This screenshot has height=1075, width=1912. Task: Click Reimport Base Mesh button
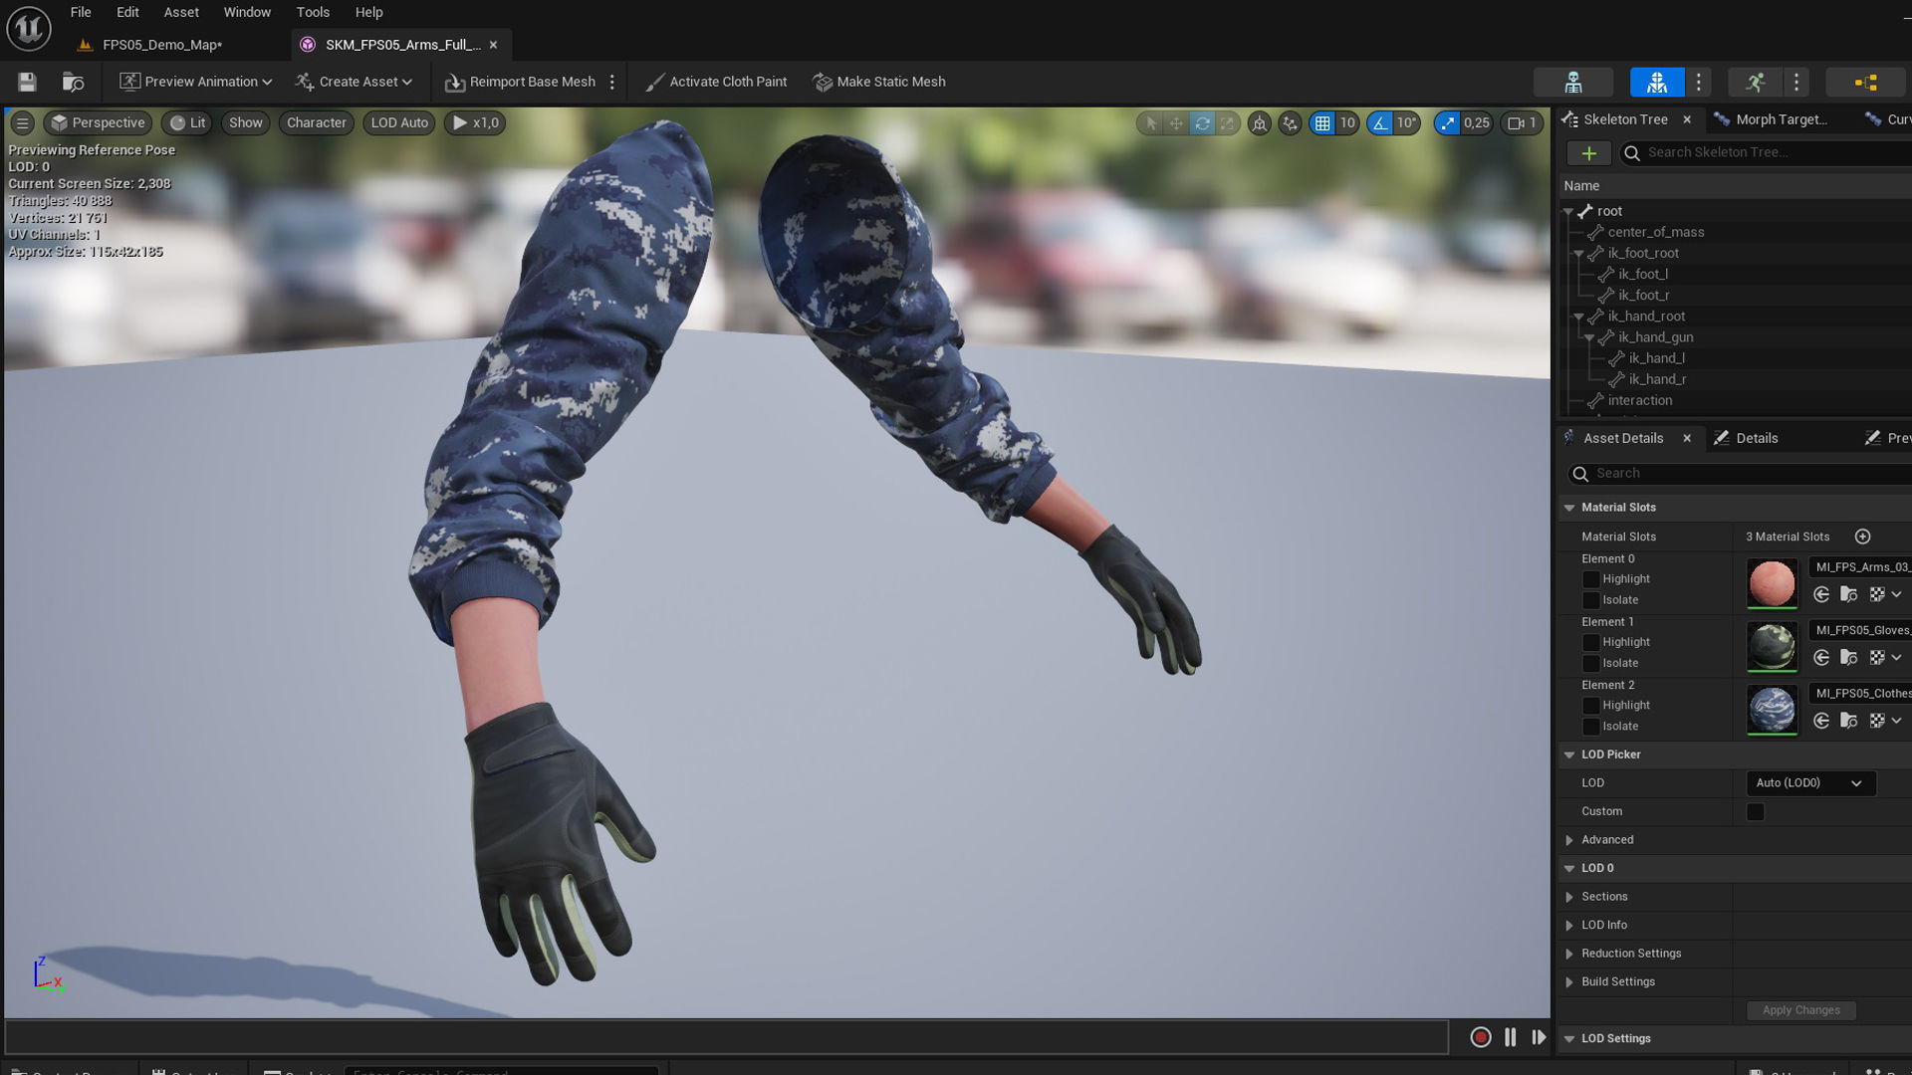[521, 82]
